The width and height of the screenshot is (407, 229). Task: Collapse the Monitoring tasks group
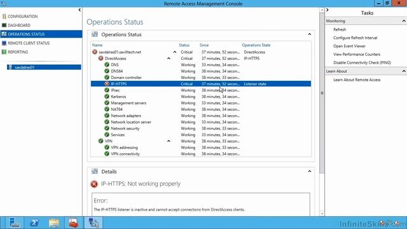(x=404, y=21)
